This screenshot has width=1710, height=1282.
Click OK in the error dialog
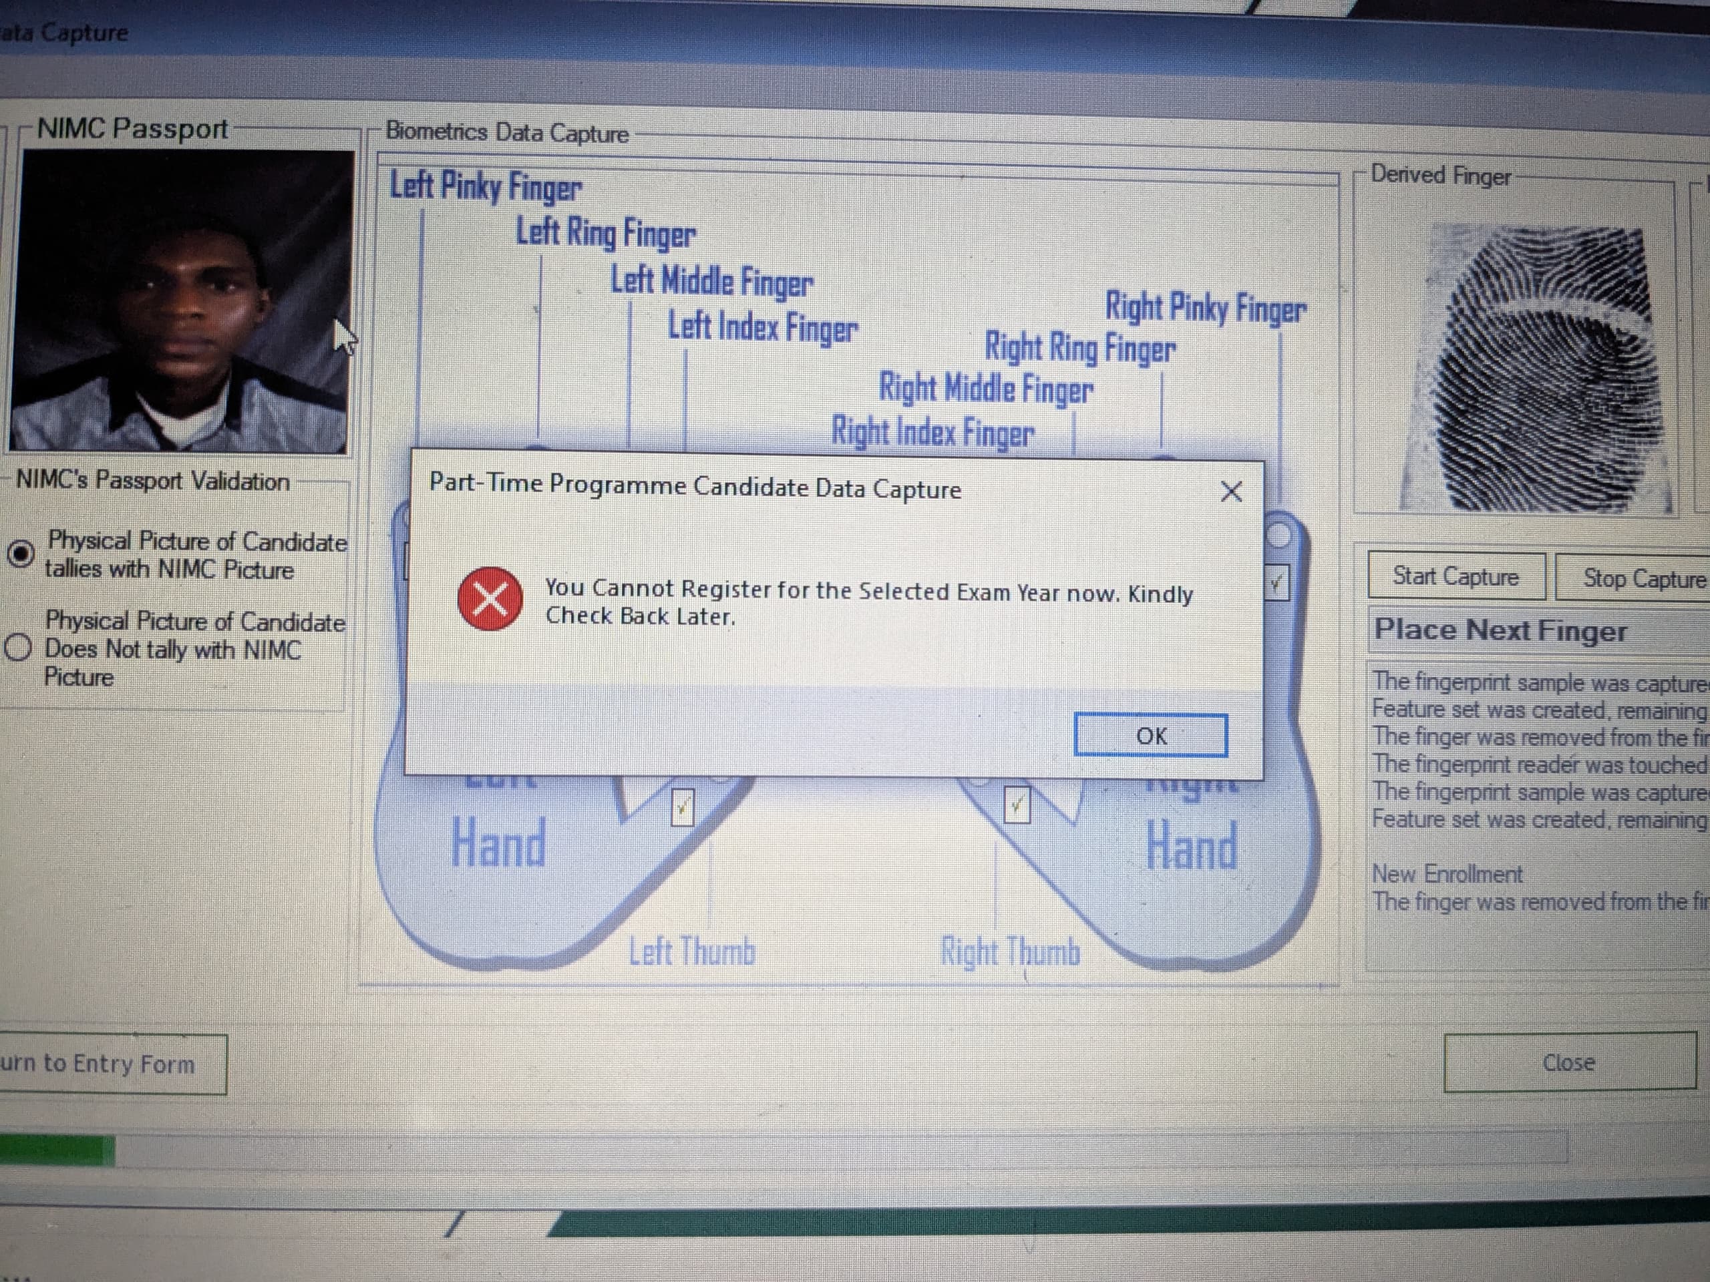click(1150, 735)
